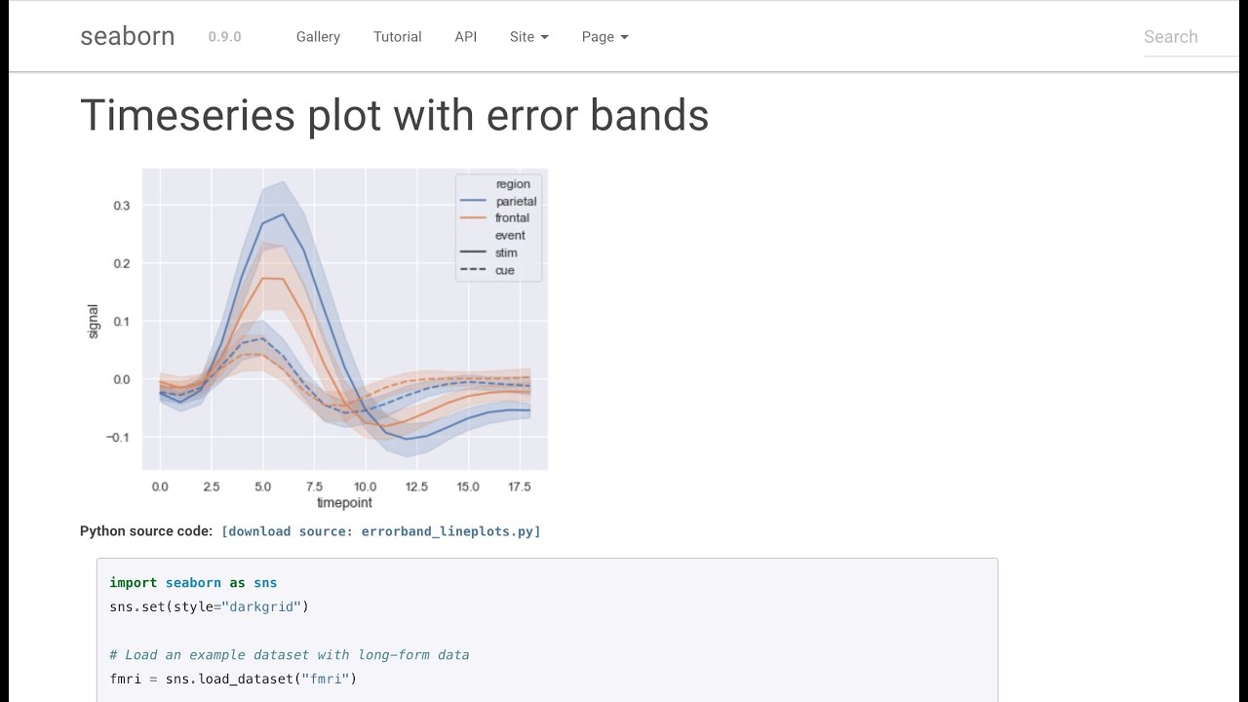Click the signal y-axis label
1248x702 pixels.
click(94, 321)
